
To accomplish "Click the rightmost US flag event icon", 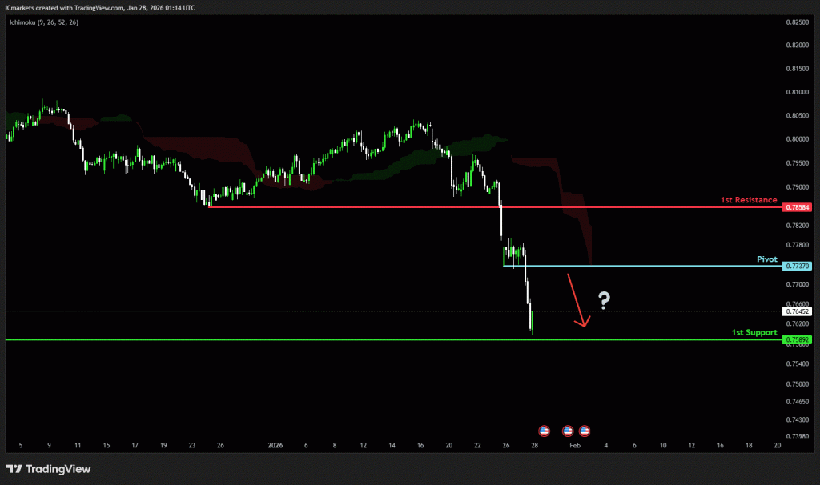I will (x=585, y=431).
